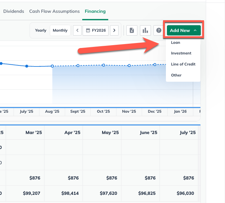Viewport: 225px width, 203px height.
Task: Click the Jan '26 axis label
Action: coord(180,112)
